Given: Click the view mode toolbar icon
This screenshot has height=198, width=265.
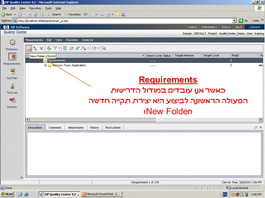Looking at the screenshot, I should click(x=94, y=48).
